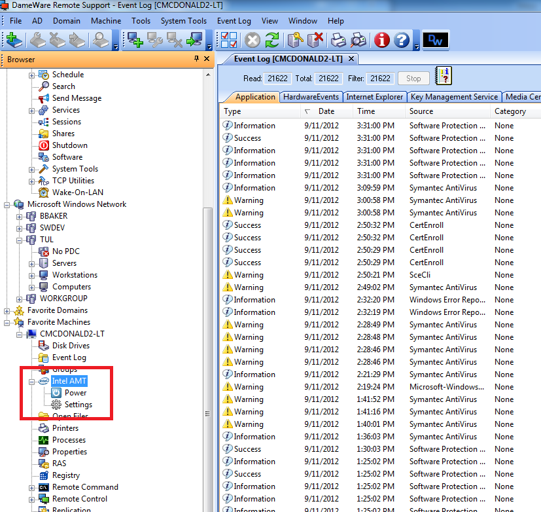The width and height of the screenshot is (541, 512).
Task: Click the DW logo toolbar icon
Action: point(436,40)
